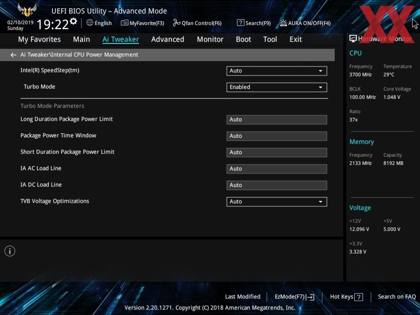Click the +5V value 5.000 V
The height and width of the screenshot is (315, 420).
tap(392, 229)
